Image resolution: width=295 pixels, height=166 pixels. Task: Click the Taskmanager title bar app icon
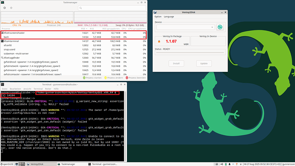(3, 2)
